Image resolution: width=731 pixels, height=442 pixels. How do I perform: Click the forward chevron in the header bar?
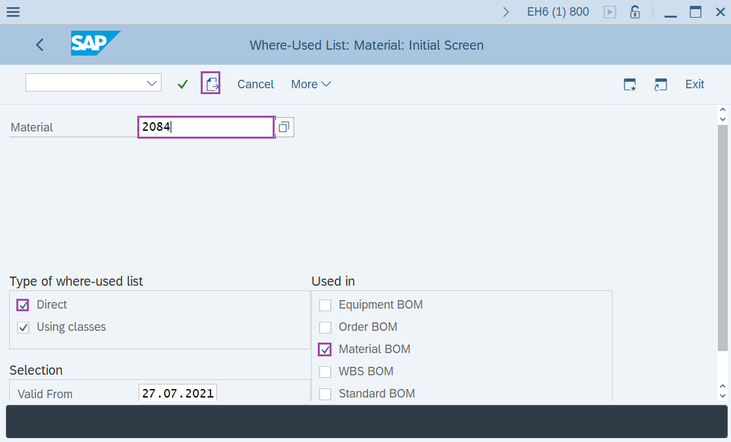pos(505,11)
